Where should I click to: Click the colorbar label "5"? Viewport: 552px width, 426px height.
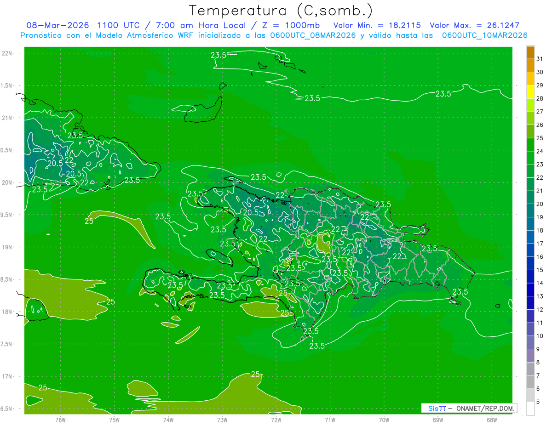click(x=538, y=402)
